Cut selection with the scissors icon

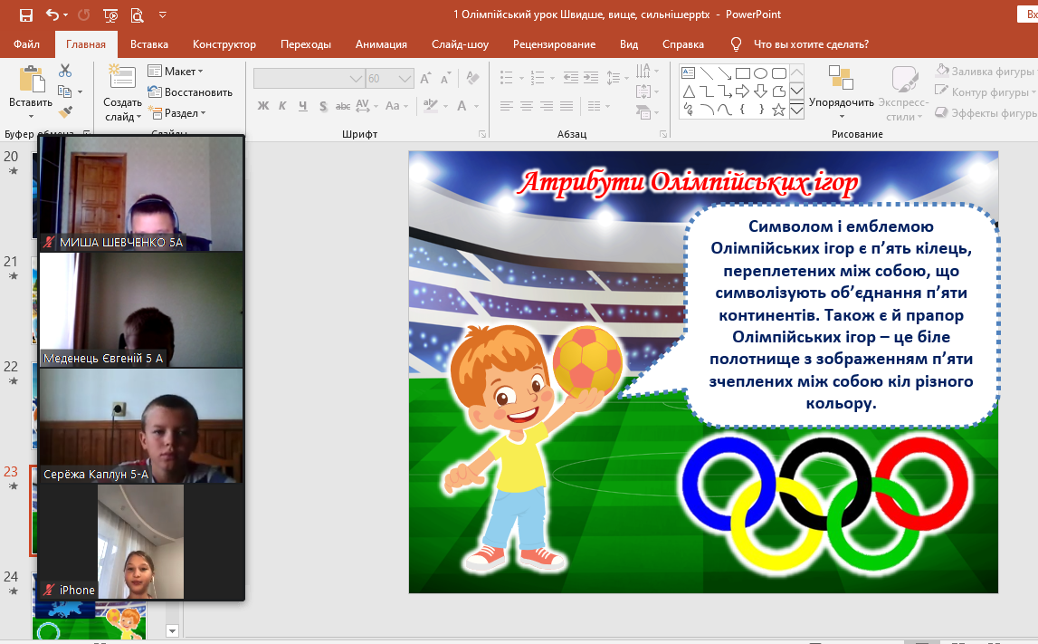tap(65, 71)
